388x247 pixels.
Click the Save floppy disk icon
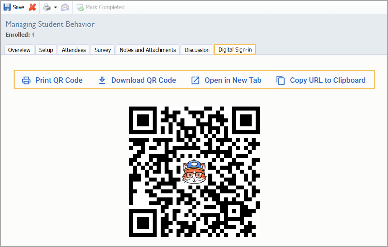click(x=7, y=7)
